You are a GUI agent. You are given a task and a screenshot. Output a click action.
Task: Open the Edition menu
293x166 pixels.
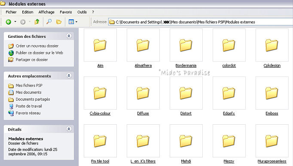[27, 12]
